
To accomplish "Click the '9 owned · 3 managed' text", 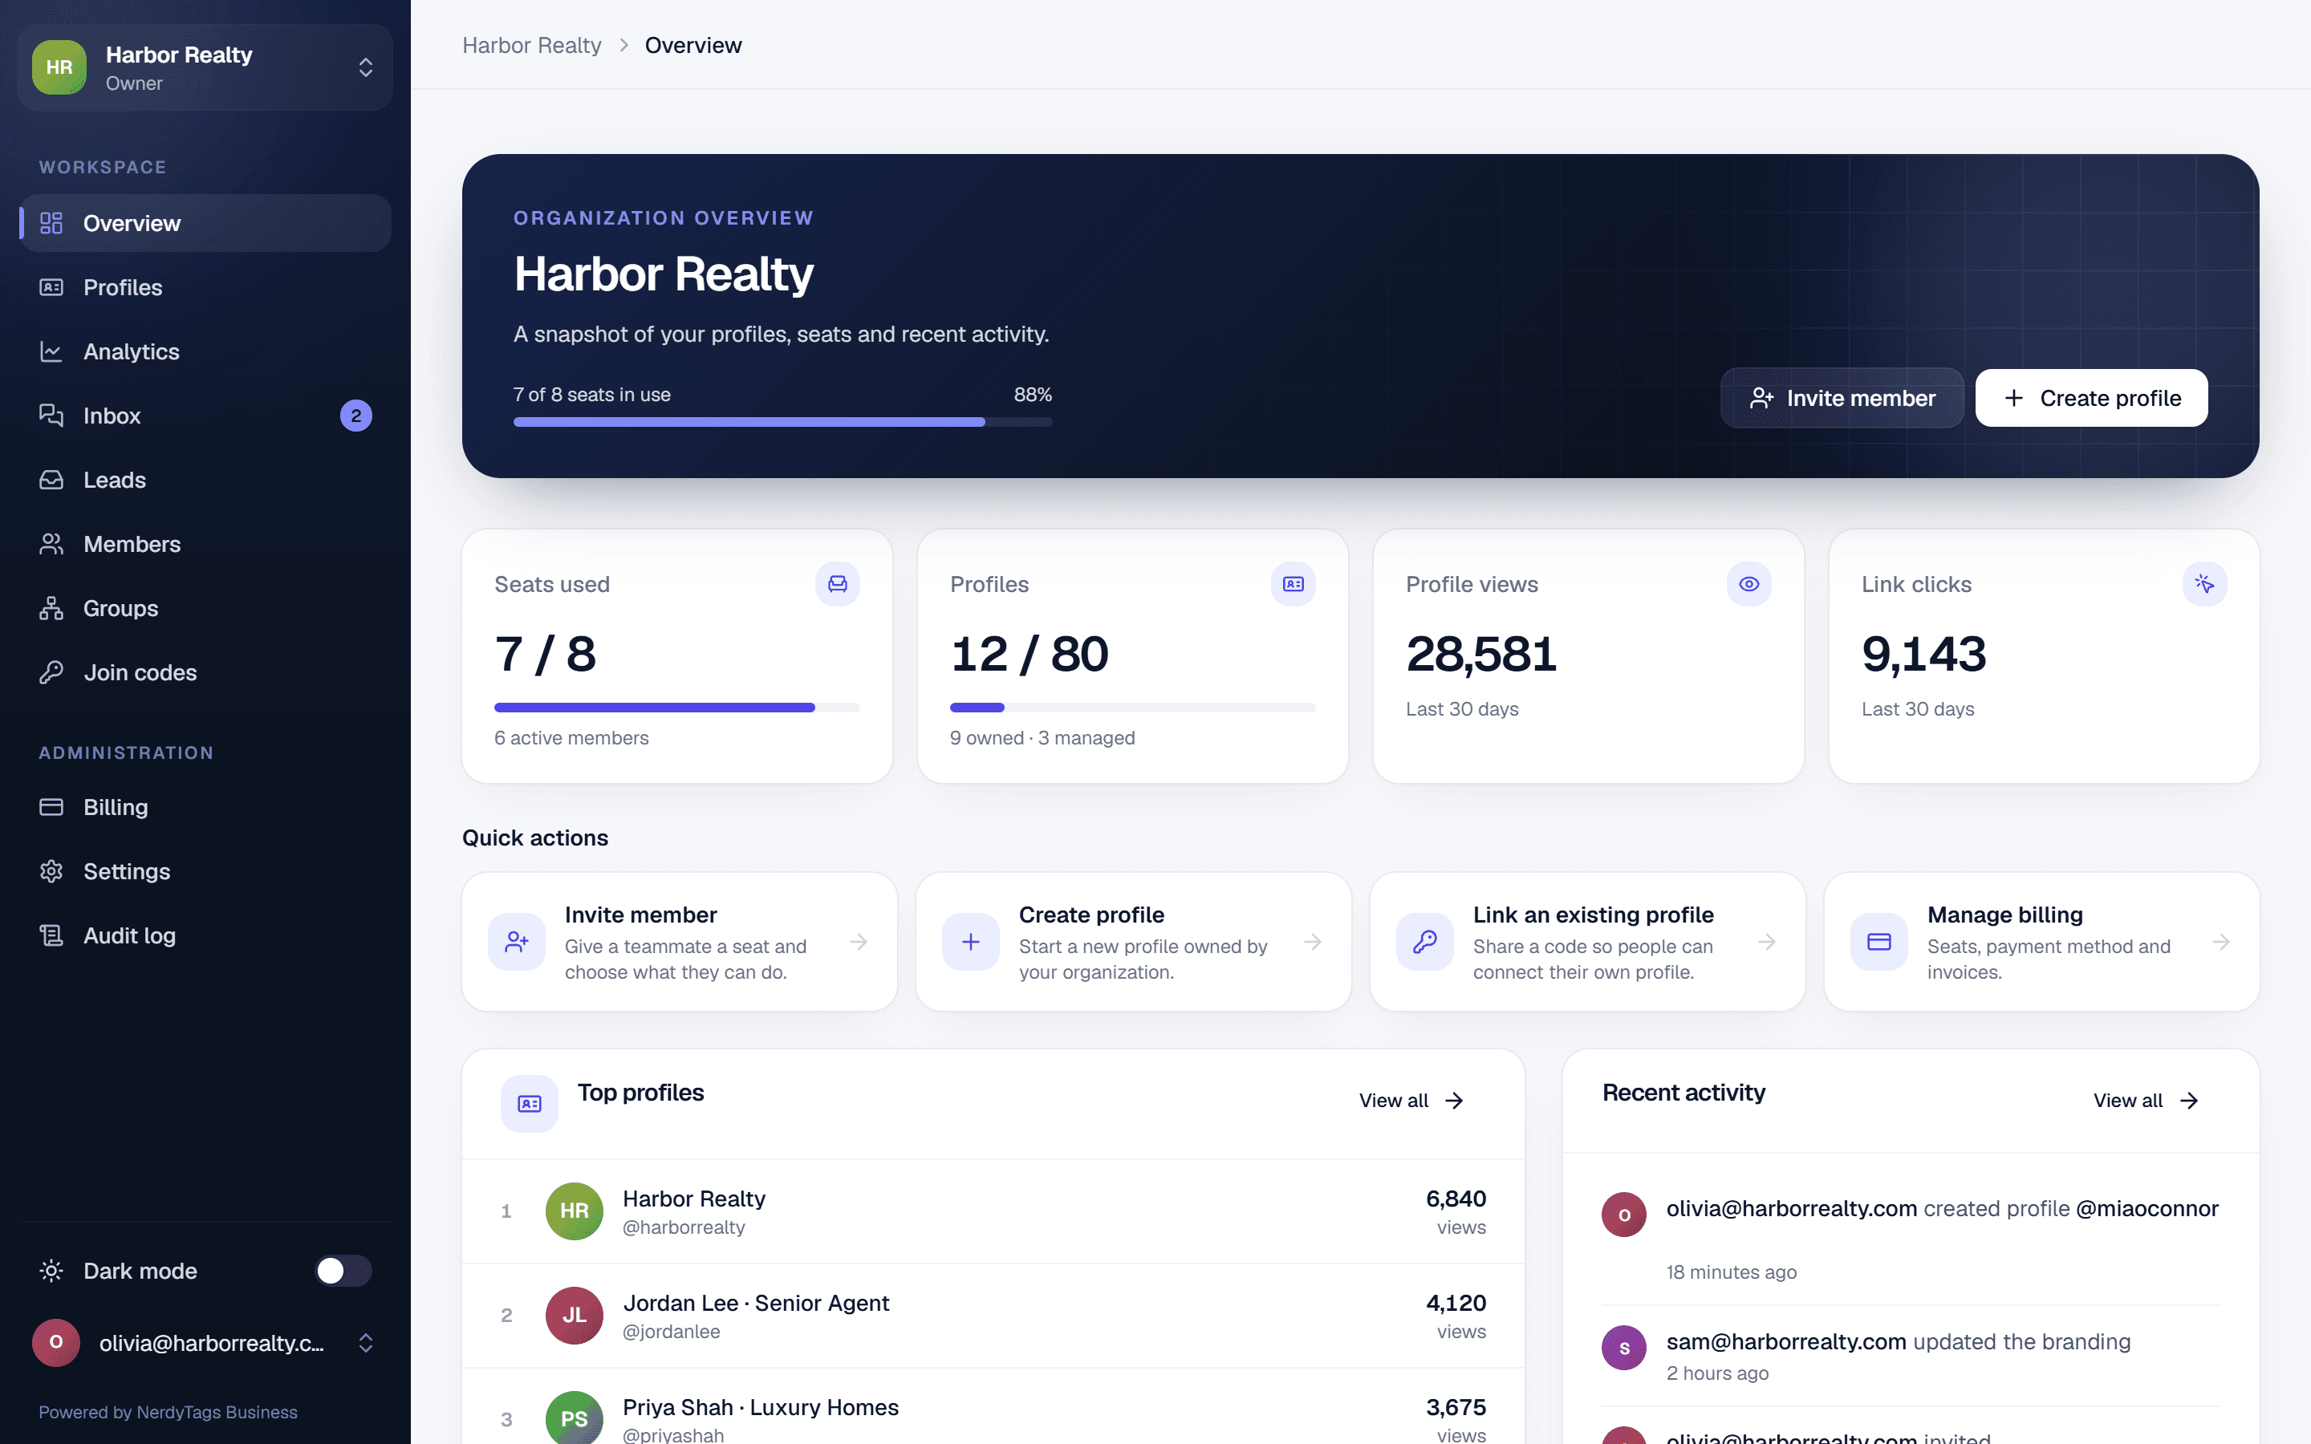I will [1042, 737].
